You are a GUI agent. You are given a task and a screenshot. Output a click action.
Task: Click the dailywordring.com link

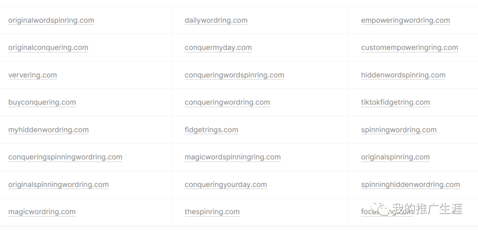[216, 20]
